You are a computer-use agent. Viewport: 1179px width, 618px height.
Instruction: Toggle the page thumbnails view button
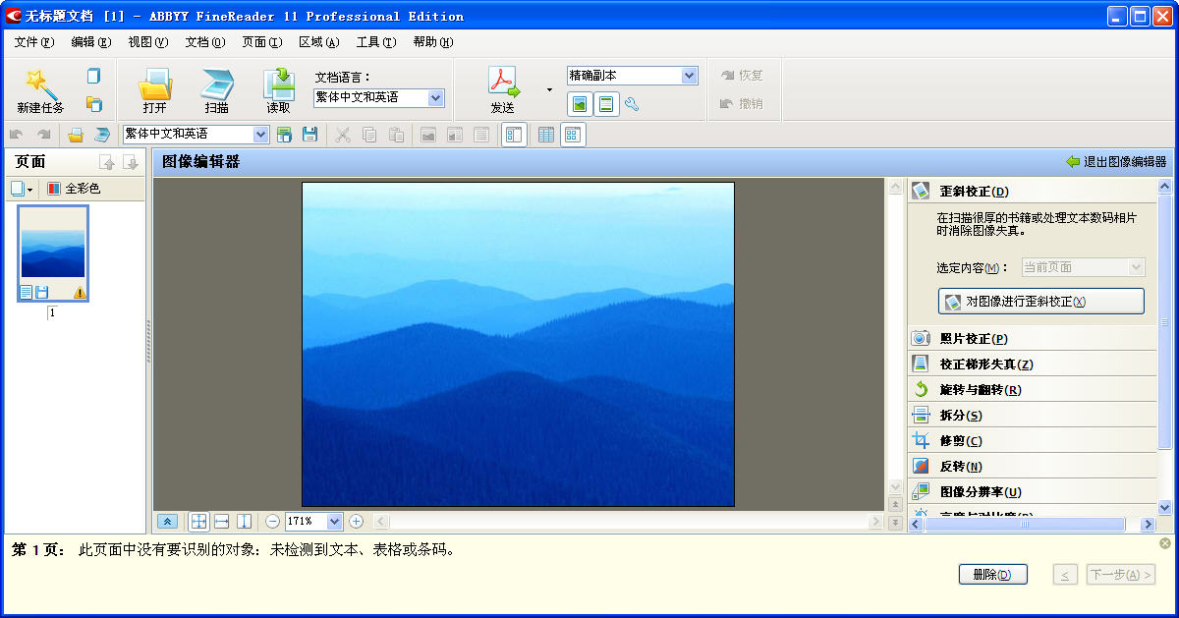[x=573, y=135]
